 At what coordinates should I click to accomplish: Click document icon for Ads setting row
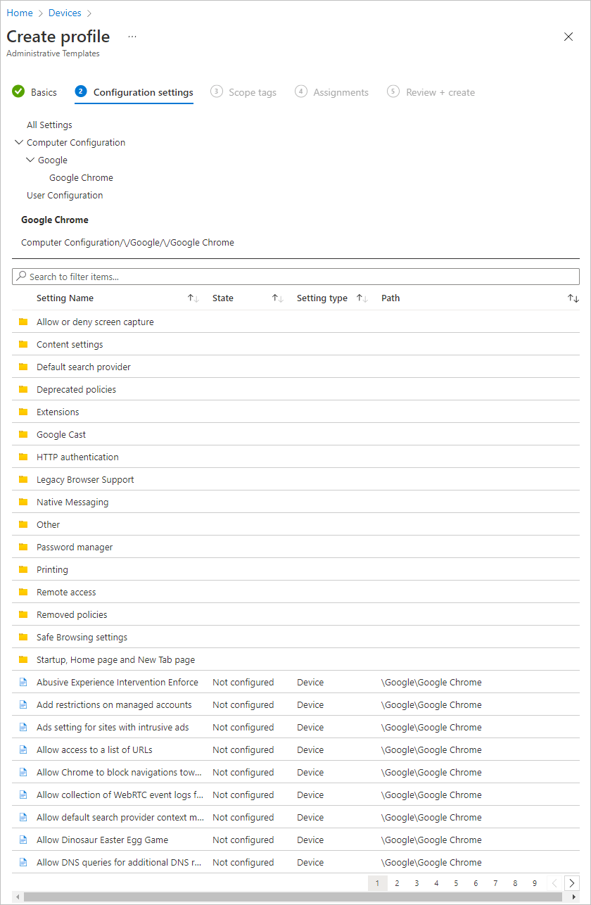click(23, 727)
